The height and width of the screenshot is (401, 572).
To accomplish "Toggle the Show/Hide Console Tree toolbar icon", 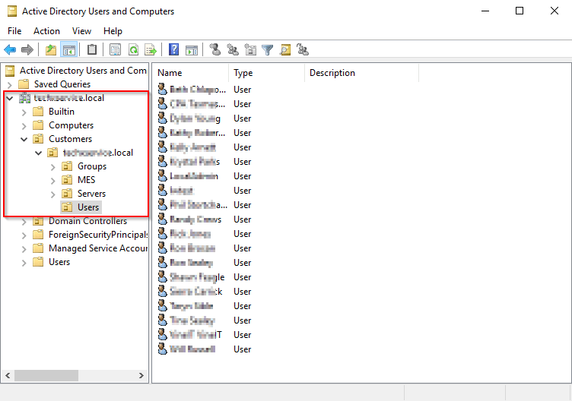I will 69,49.
